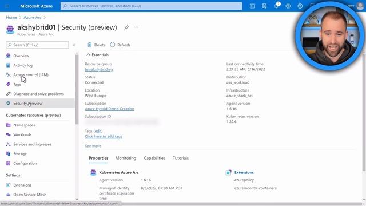Click the wrench diagnose icon

[x=8, y=94]
